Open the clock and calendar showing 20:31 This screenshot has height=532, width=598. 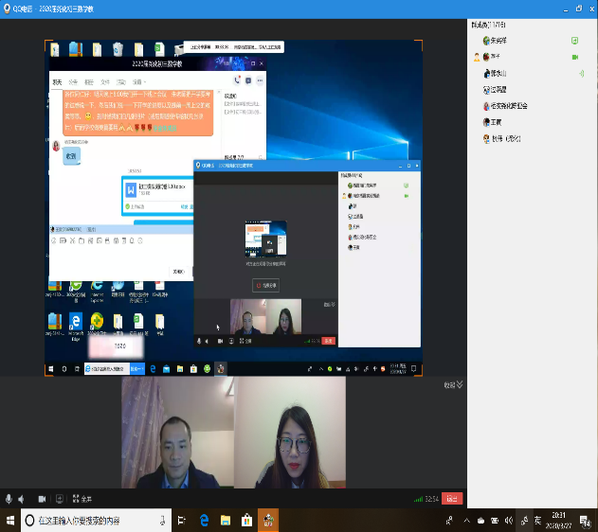559,521
